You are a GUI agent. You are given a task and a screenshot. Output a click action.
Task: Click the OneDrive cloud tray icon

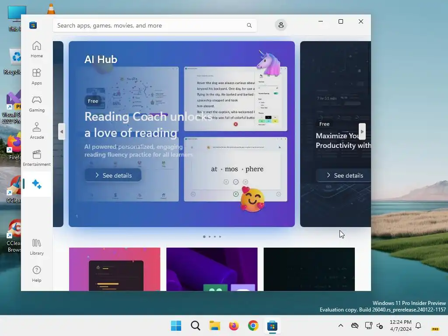355,325
